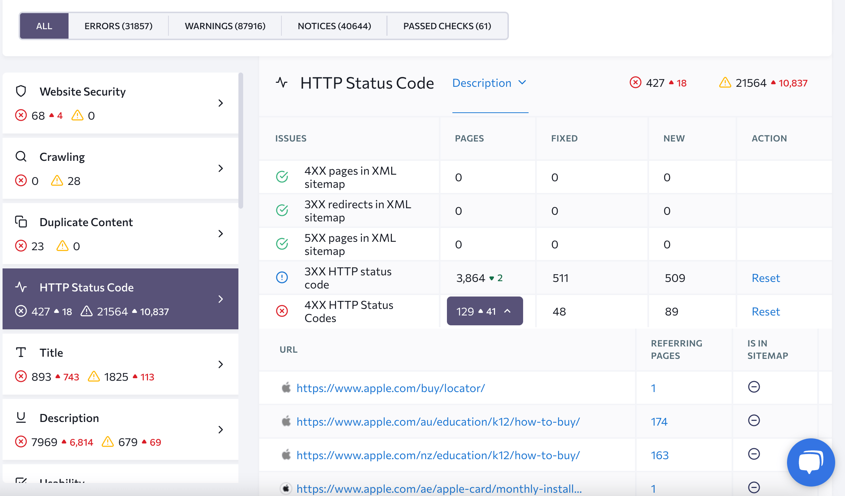
Task: Click the passed check icon for 4XX pages in XML sitemap
Action: pos(282,177)
